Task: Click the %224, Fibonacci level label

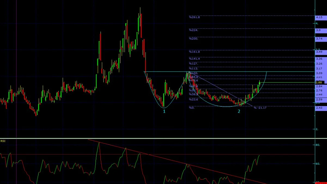Action: point(193,30)
